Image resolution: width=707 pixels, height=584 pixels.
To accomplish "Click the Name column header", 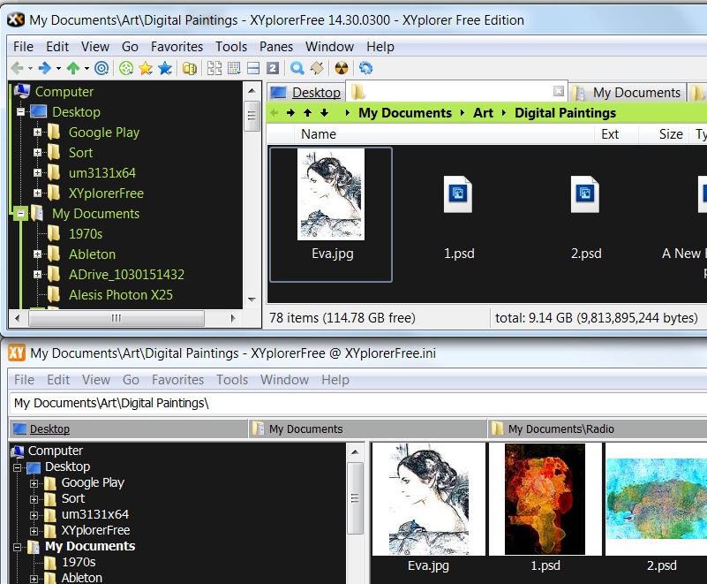I will coord(319,134).
